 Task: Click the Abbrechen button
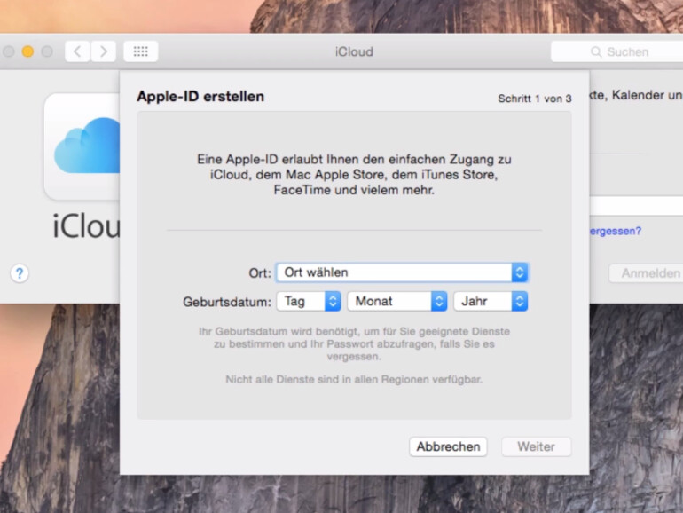coord(448,446)
